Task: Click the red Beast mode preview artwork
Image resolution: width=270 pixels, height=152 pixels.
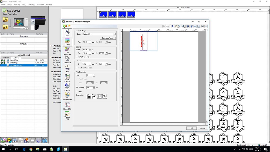Action: 143,41
